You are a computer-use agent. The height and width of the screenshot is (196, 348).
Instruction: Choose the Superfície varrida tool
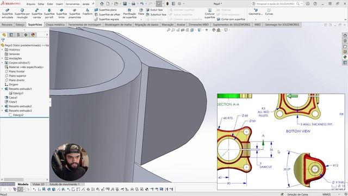[x=37, y=14]
